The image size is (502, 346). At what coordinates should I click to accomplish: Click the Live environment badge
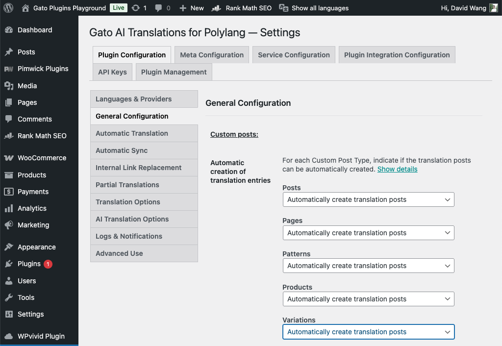(x=118, y=8)
